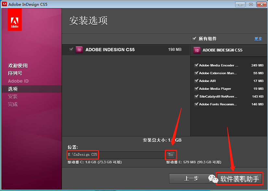Click the 249 MB size value
This screenshot has height=191, width=268.
(x=257, y=66)
